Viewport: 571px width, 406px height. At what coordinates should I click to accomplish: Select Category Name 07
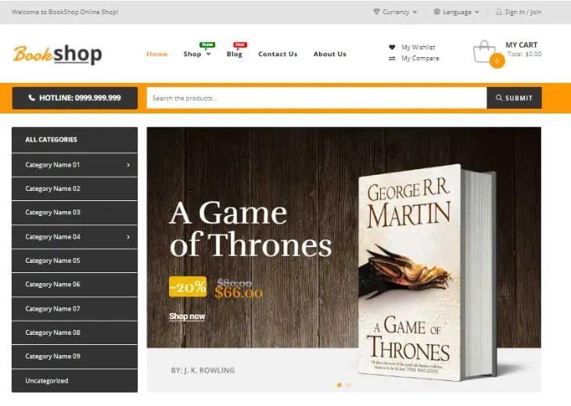[x=74, y=309]
